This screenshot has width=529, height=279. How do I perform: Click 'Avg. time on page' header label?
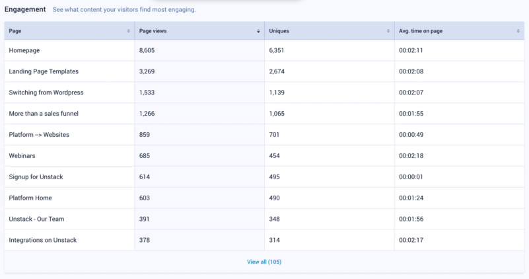[x=421, y=31]
